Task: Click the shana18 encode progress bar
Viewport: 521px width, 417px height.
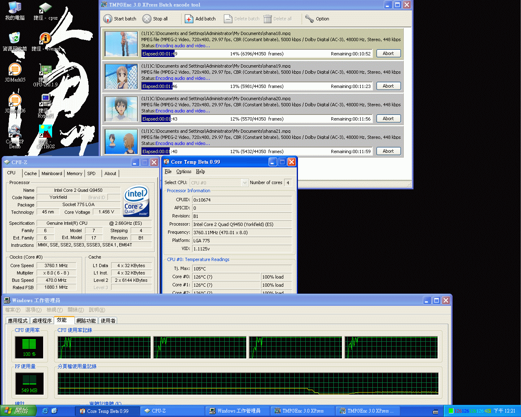Action: coord(257,54)
